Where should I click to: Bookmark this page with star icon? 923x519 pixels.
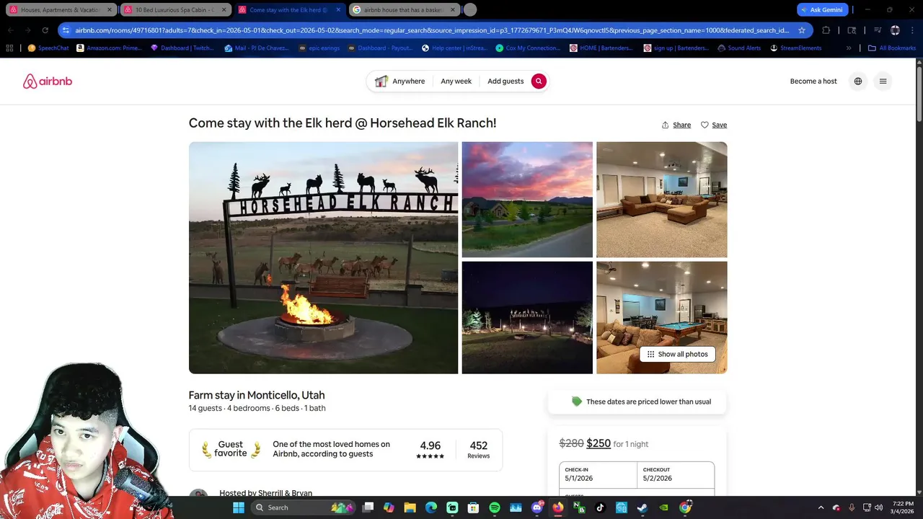(802, 30)
